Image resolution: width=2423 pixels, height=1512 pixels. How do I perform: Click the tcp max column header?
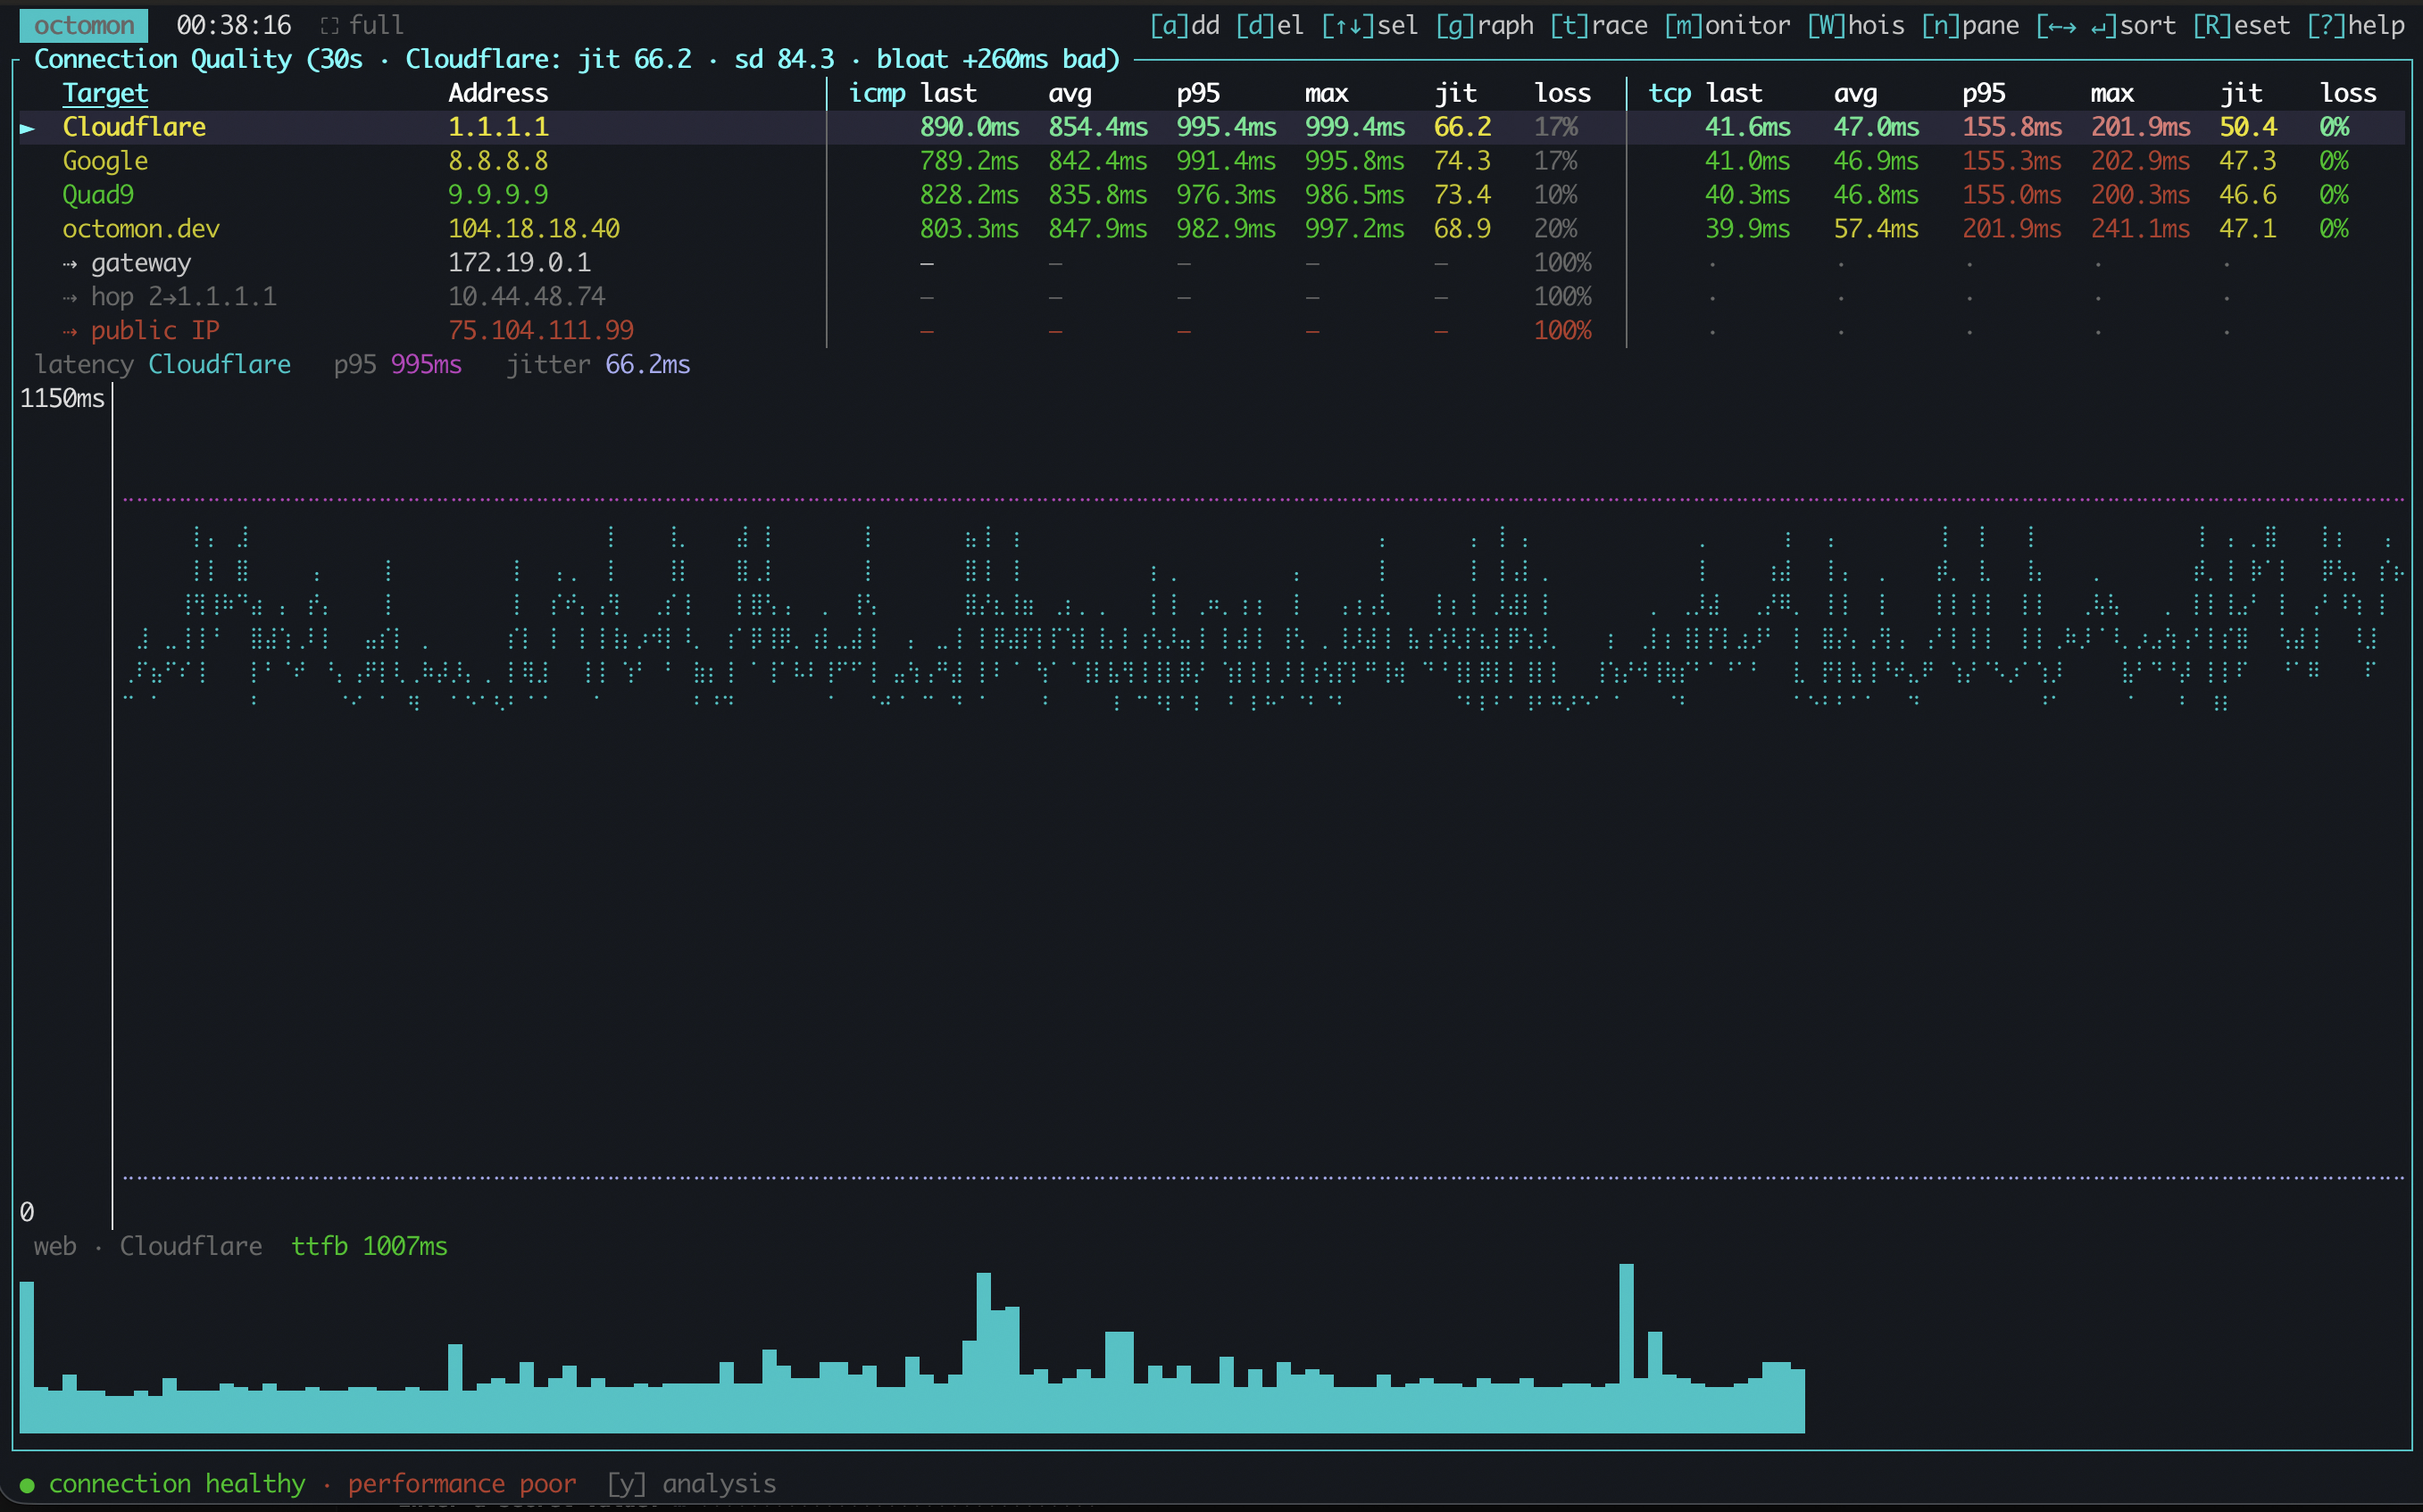coord(2112,93)
